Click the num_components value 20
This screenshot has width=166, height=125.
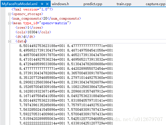click(x=45, y=19)
